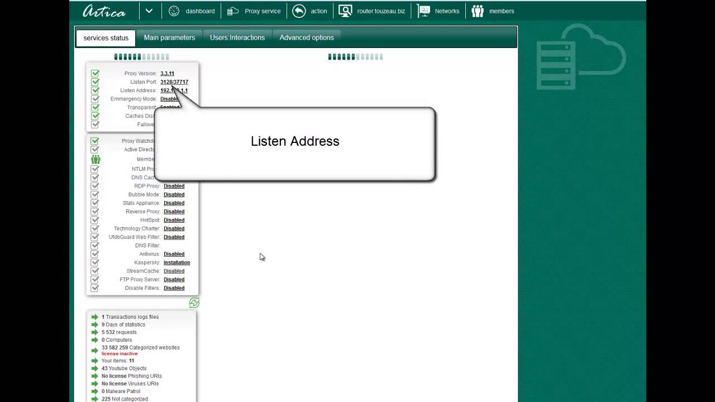
Task: Click the members people icon
Action: pos(478,11)
